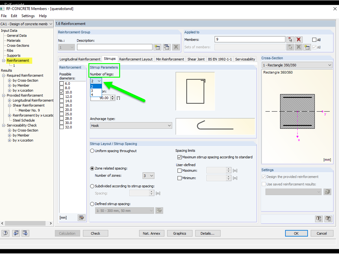Image resolution: width=339 pixels, height=254 pixels.
Task: Open the help icon at bottom left
Action: coord(6,233)
